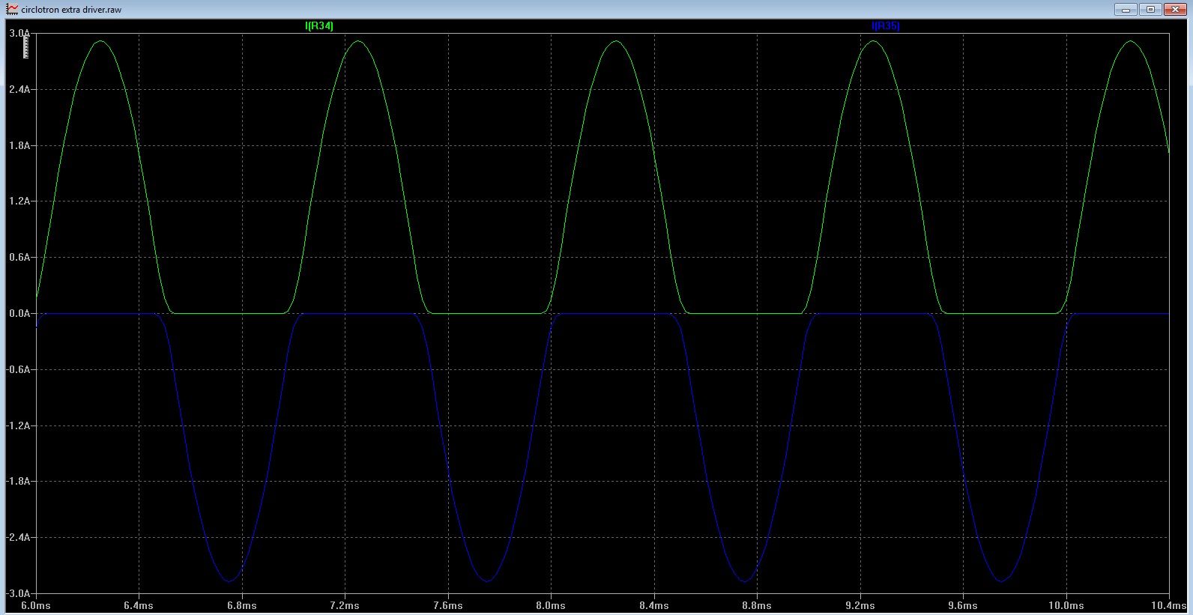Viewport: 1193px width, 615px height.
Task: Click the -3.0A bottom axis label
Action: [x=18, y=594]
